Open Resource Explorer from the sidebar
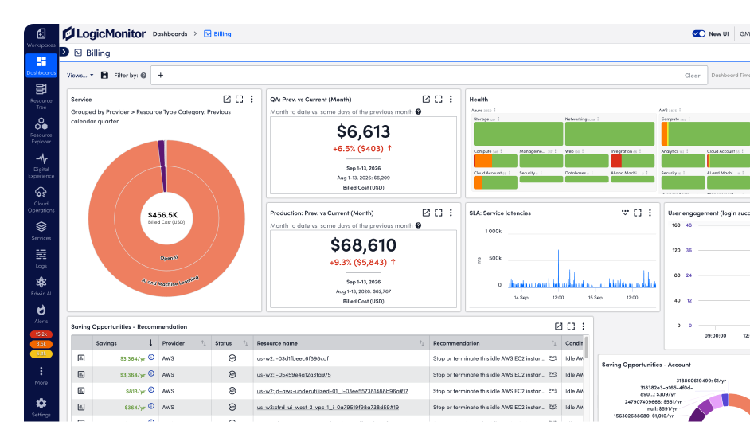Viewport: 750px width, 422px height. (41, 130)
